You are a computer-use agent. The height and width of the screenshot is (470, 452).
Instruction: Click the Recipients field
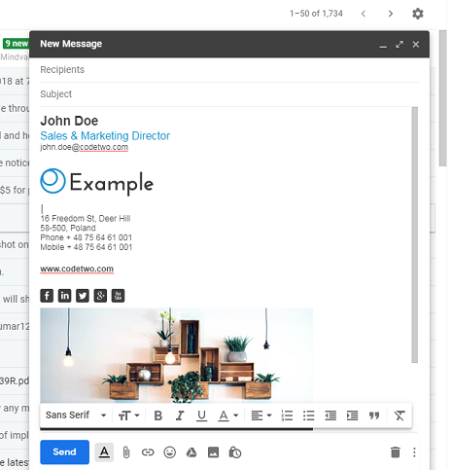[x=229, y=70]
